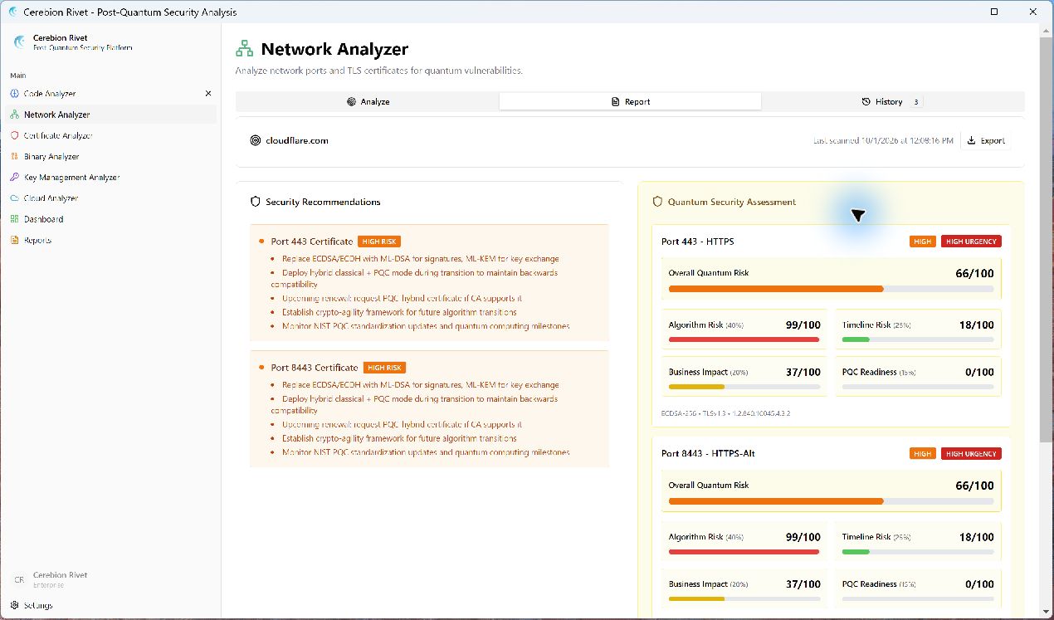The image size is (1054, 620).
Task: Click the Export download icon
Action: pyautogui.click(x=973, y=140)
